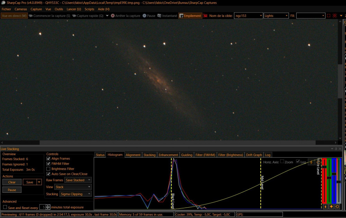Click the red square selection area icon
Image resolution: width=346 pixels, height=218 pixels.
[329, 16]
